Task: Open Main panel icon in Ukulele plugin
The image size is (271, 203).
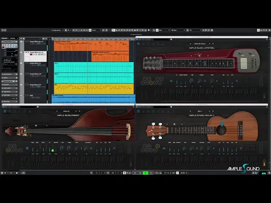Action: point(138,112)
